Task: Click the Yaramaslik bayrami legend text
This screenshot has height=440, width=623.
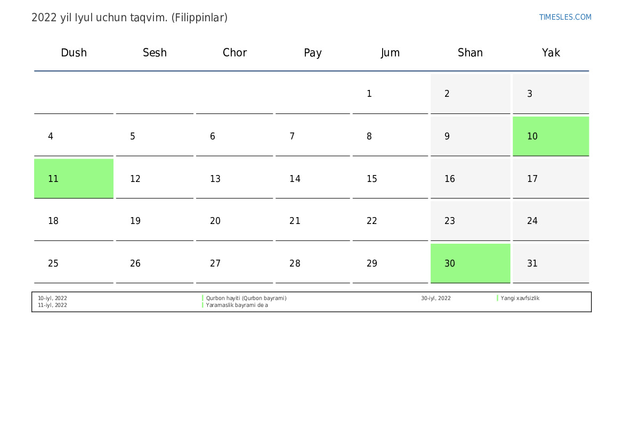Action: (x=237, y=305)
